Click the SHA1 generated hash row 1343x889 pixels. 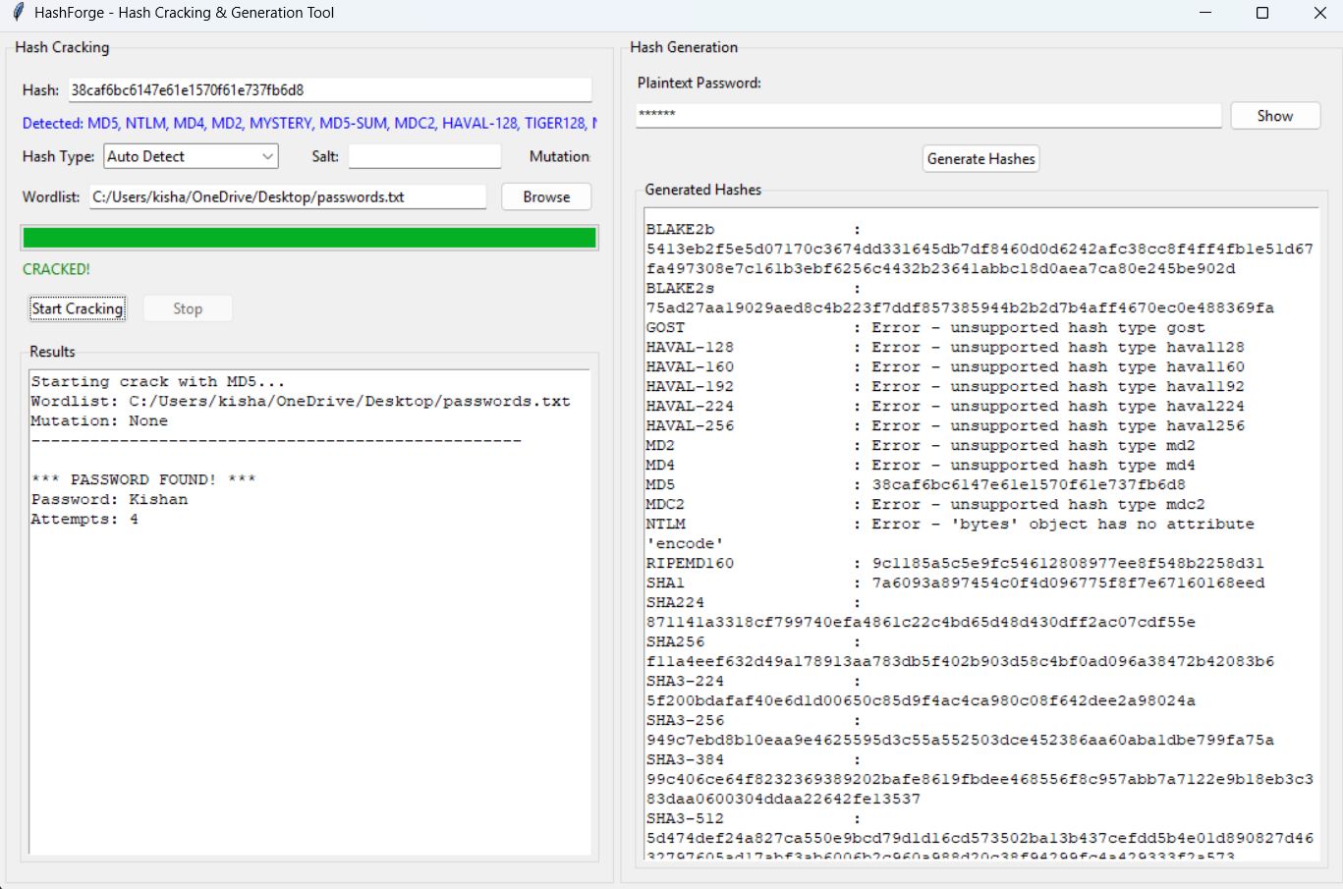pos(955,583)
